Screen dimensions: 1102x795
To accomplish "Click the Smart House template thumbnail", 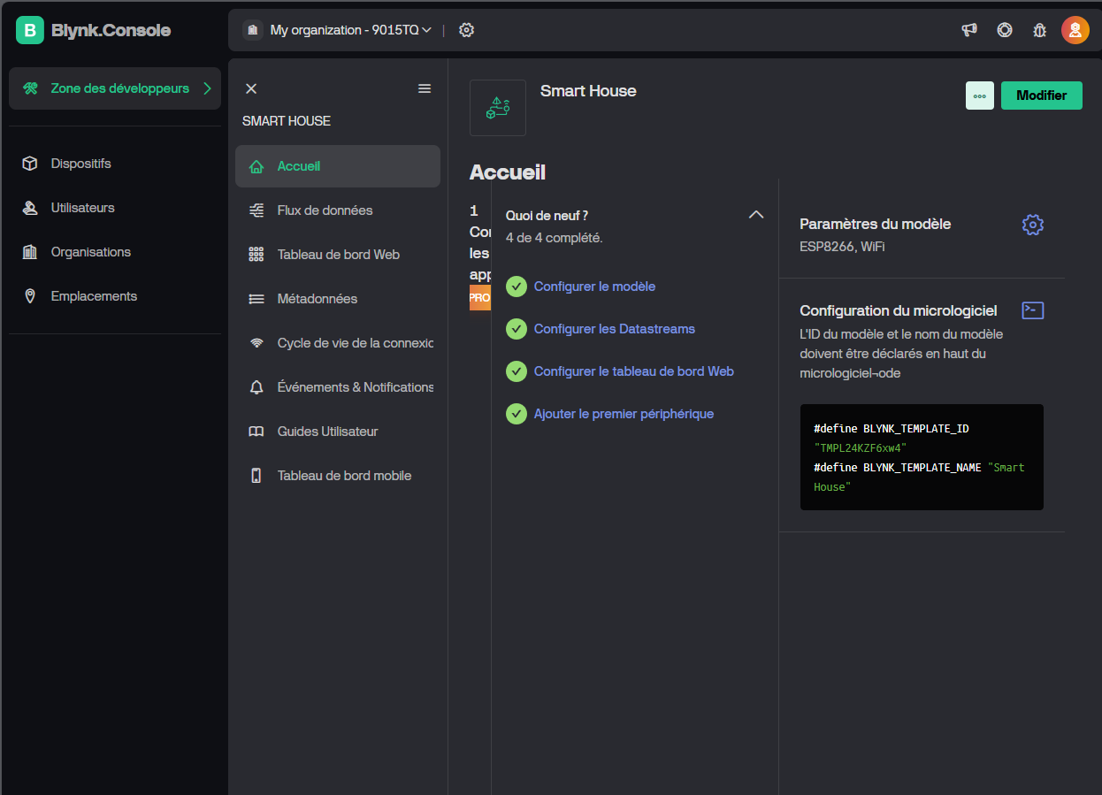I will point(498,108).
